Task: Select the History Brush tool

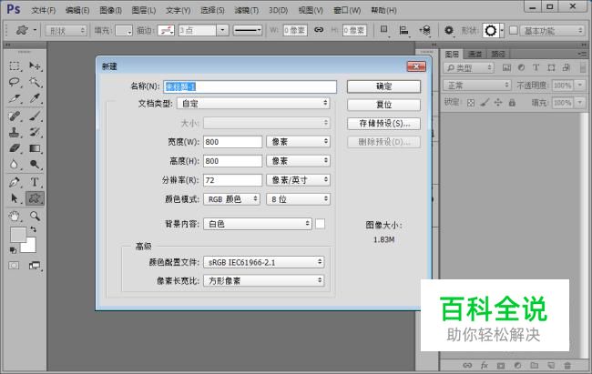Action: [35, 132]
